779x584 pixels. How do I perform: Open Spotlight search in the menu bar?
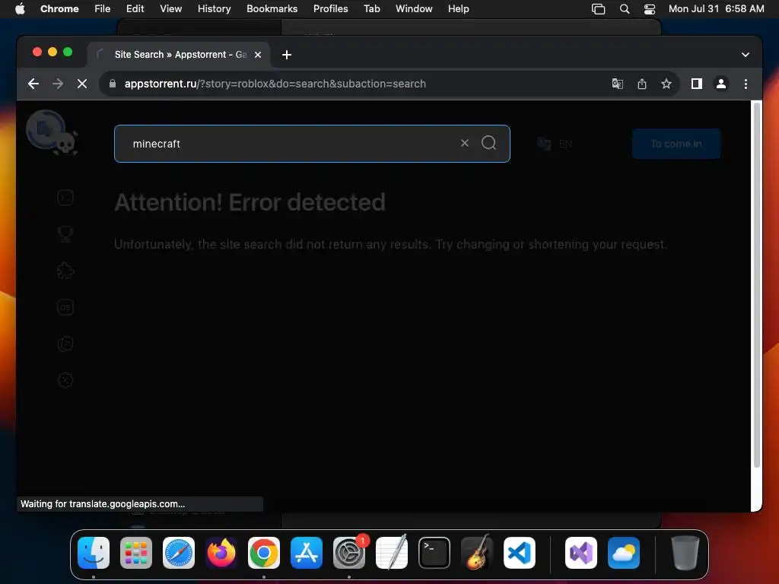pyautogui.click(x=625, y=9)
